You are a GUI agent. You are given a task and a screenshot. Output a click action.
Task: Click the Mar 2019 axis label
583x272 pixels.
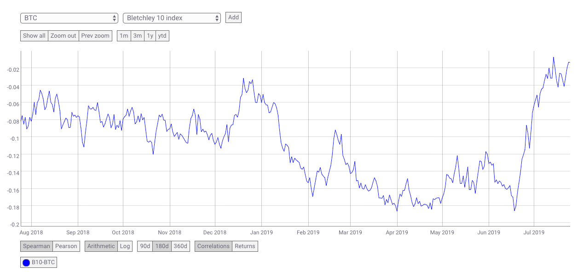[350, 232]
